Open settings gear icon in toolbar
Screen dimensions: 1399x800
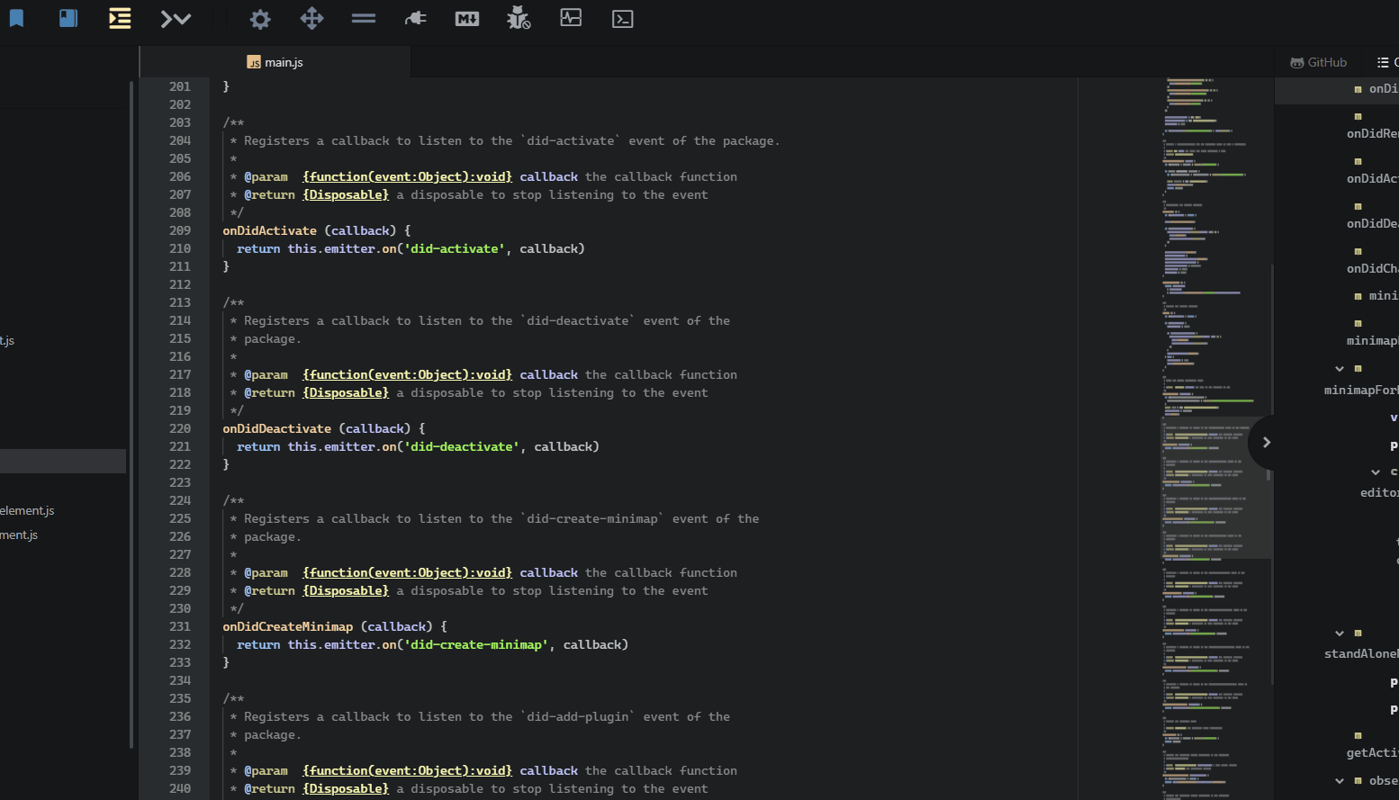coord(260,19)
